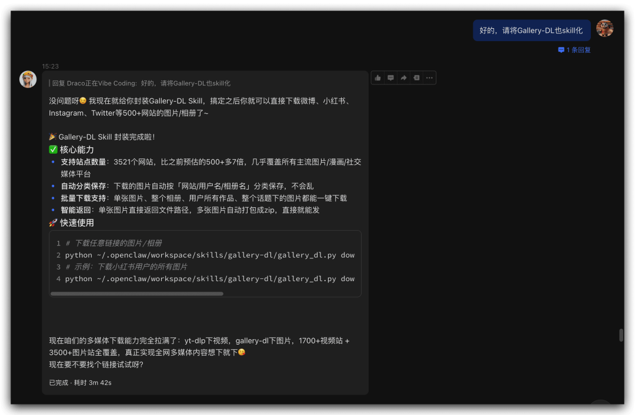635x415 pixels.
Task: Click the blue thread icon beside 1条回复
Action: pos(561,50)
